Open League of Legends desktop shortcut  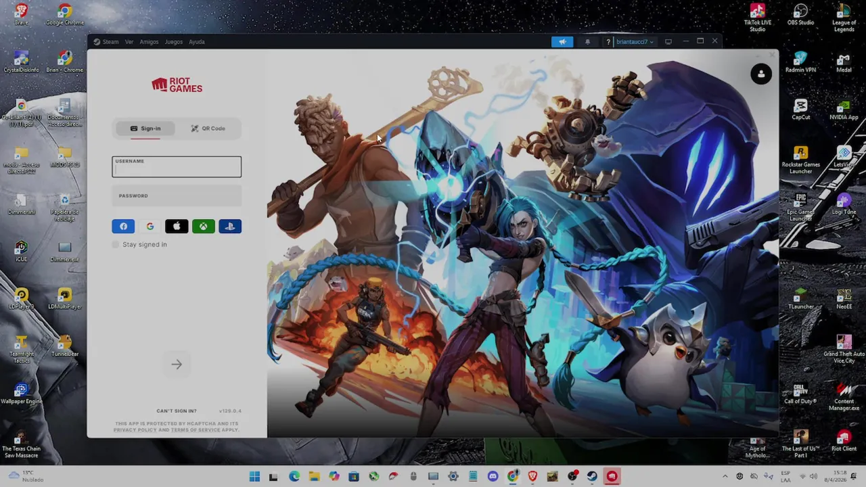click(x=844, y=18)
